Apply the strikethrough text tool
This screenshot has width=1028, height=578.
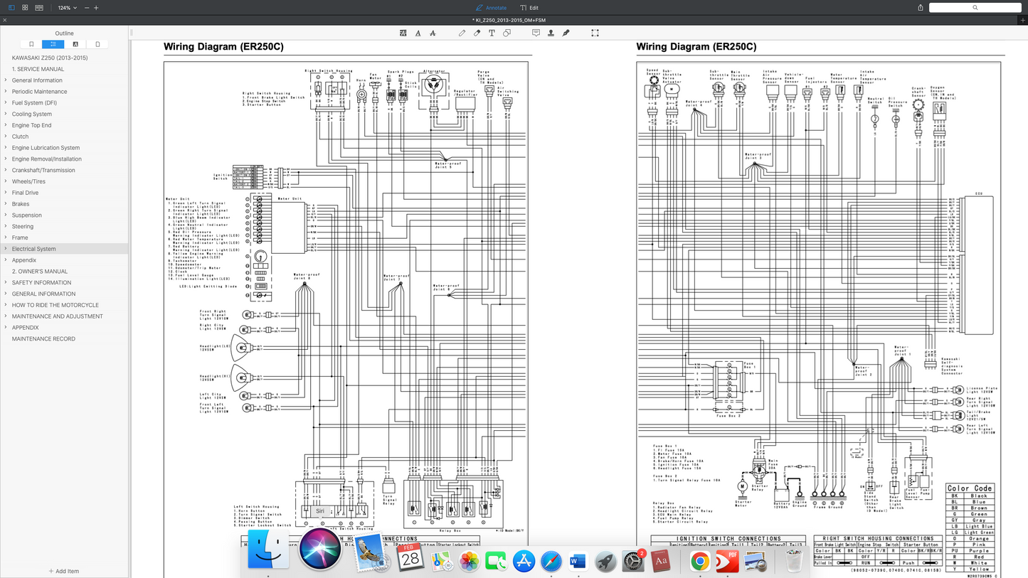433,33
